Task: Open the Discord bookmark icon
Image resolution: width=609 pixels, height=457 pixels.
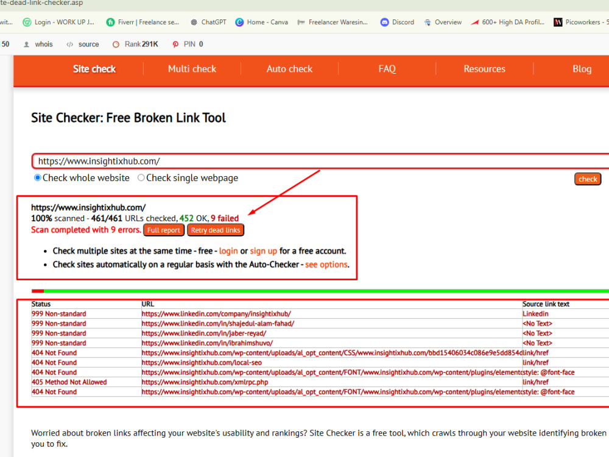Action: click(384, 22)
